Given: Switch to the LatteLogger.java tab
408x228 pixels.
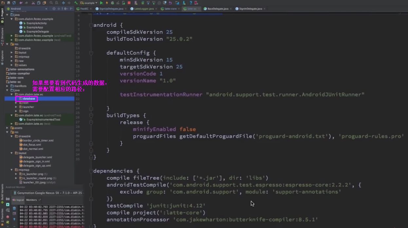Looking at the screenshot, I should [143, 9].
